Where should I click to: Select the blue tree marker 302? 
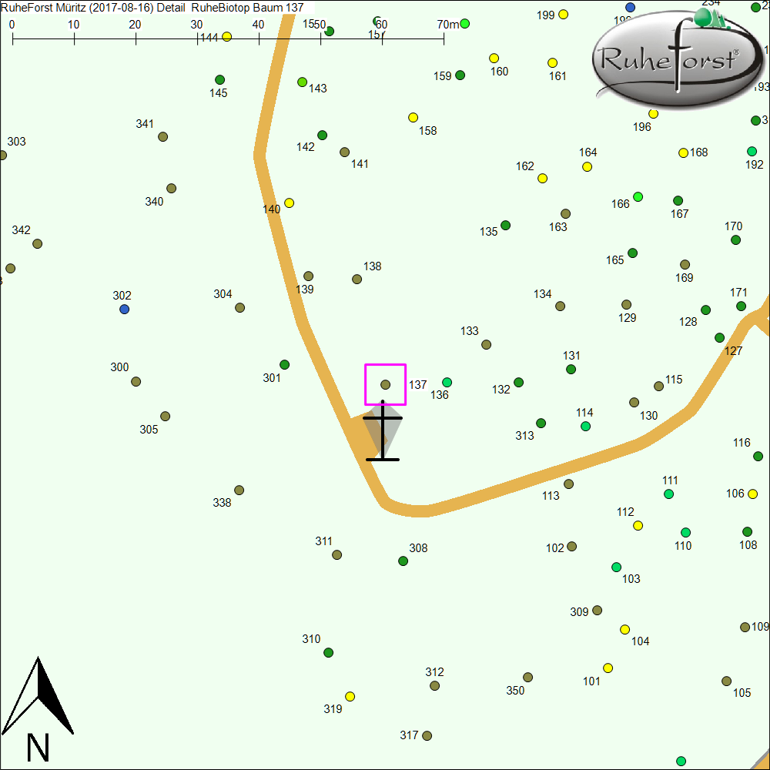tap(124, 310)
